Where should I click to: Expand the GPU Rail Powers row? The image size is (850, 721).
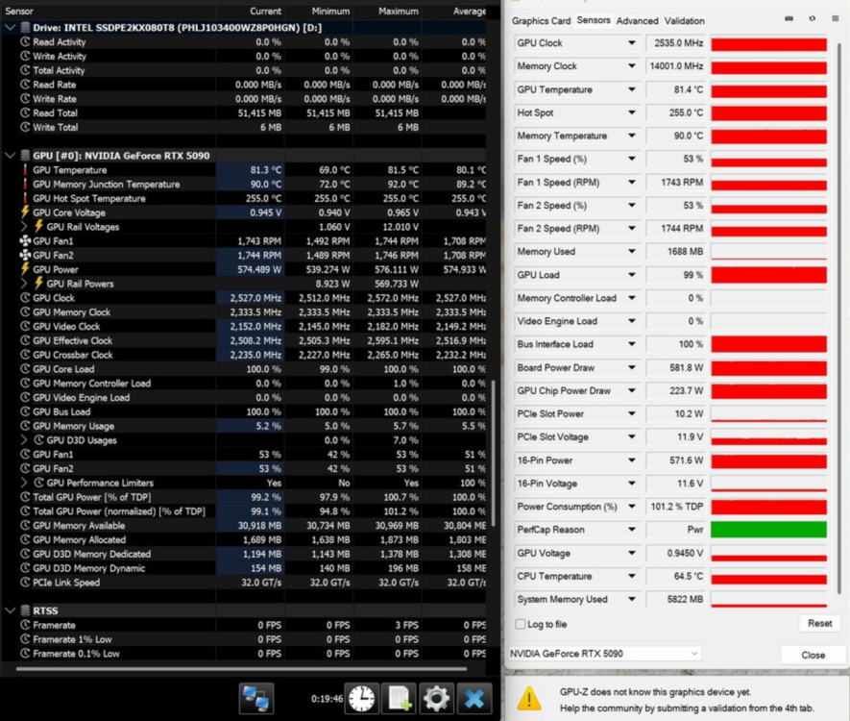[24, 284]
